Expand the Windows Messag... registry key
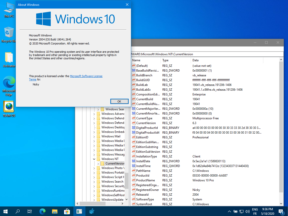 pos(94,154)
